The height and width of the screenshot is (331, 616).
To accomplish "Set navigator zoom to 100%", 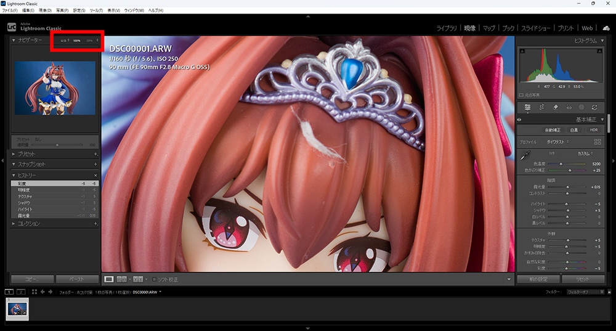I will click(76, 41).
